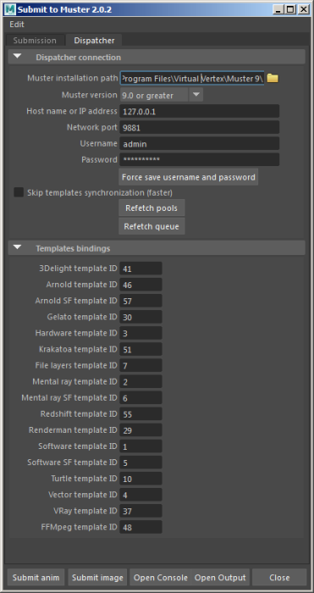This screenshot has width=314, height=593.
Task: Click the Arnold SF template ID field
Action: click(141, 301)
